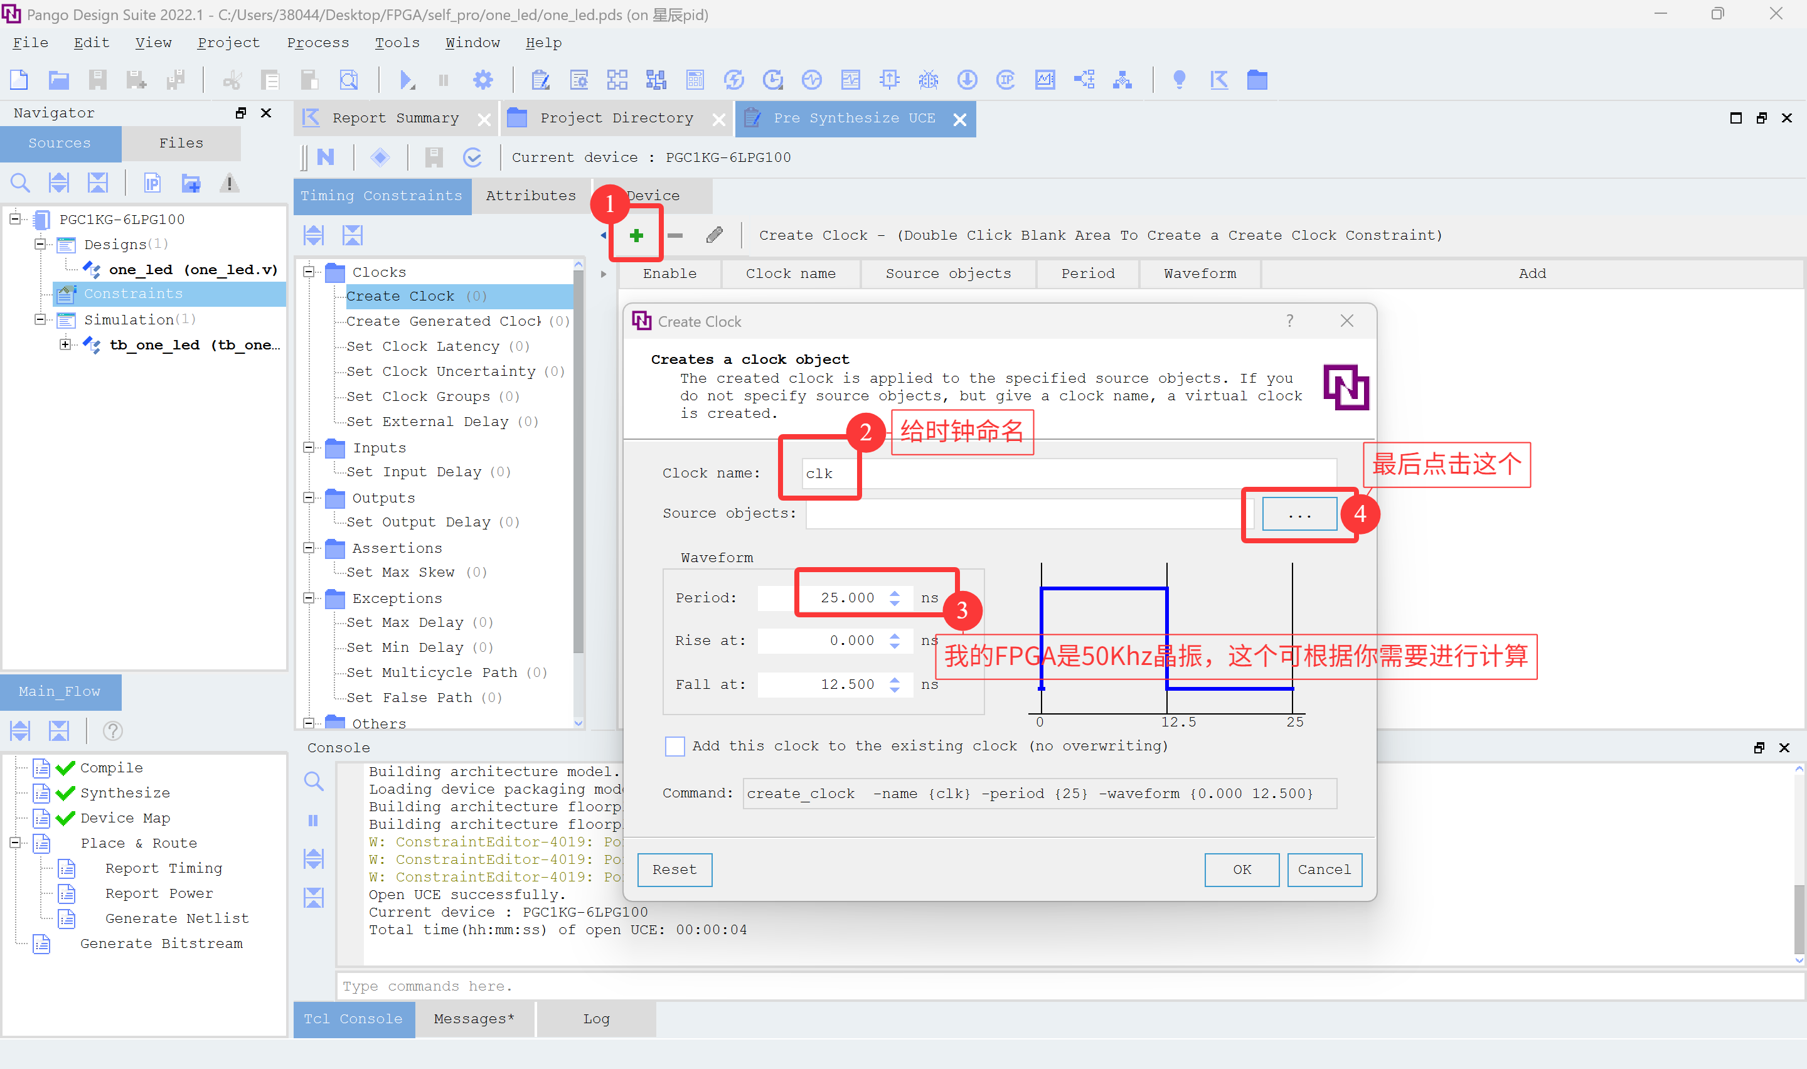Increase Period value with up stepper arrow
Image resolution: width=1807 pixels, height=1069 pixels.
tap(895, 593)
